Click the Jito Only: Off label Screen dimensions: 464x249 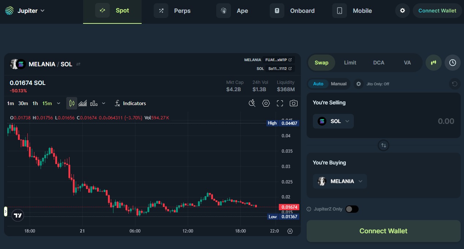click(x=378, y=84)
